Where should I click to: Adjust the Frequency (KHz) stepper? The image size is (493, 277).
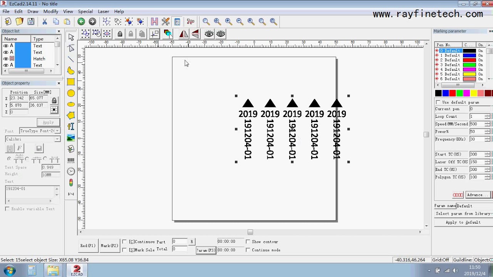point(487,139)
